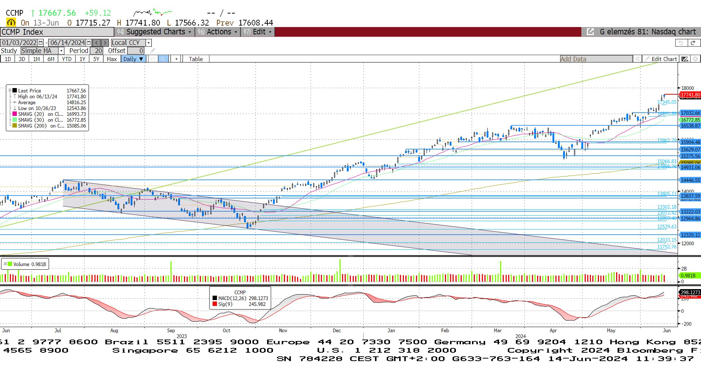Screen dimensions: 701x379
Task: Collapse panel with double left chevron
Action: pos(637,59)
